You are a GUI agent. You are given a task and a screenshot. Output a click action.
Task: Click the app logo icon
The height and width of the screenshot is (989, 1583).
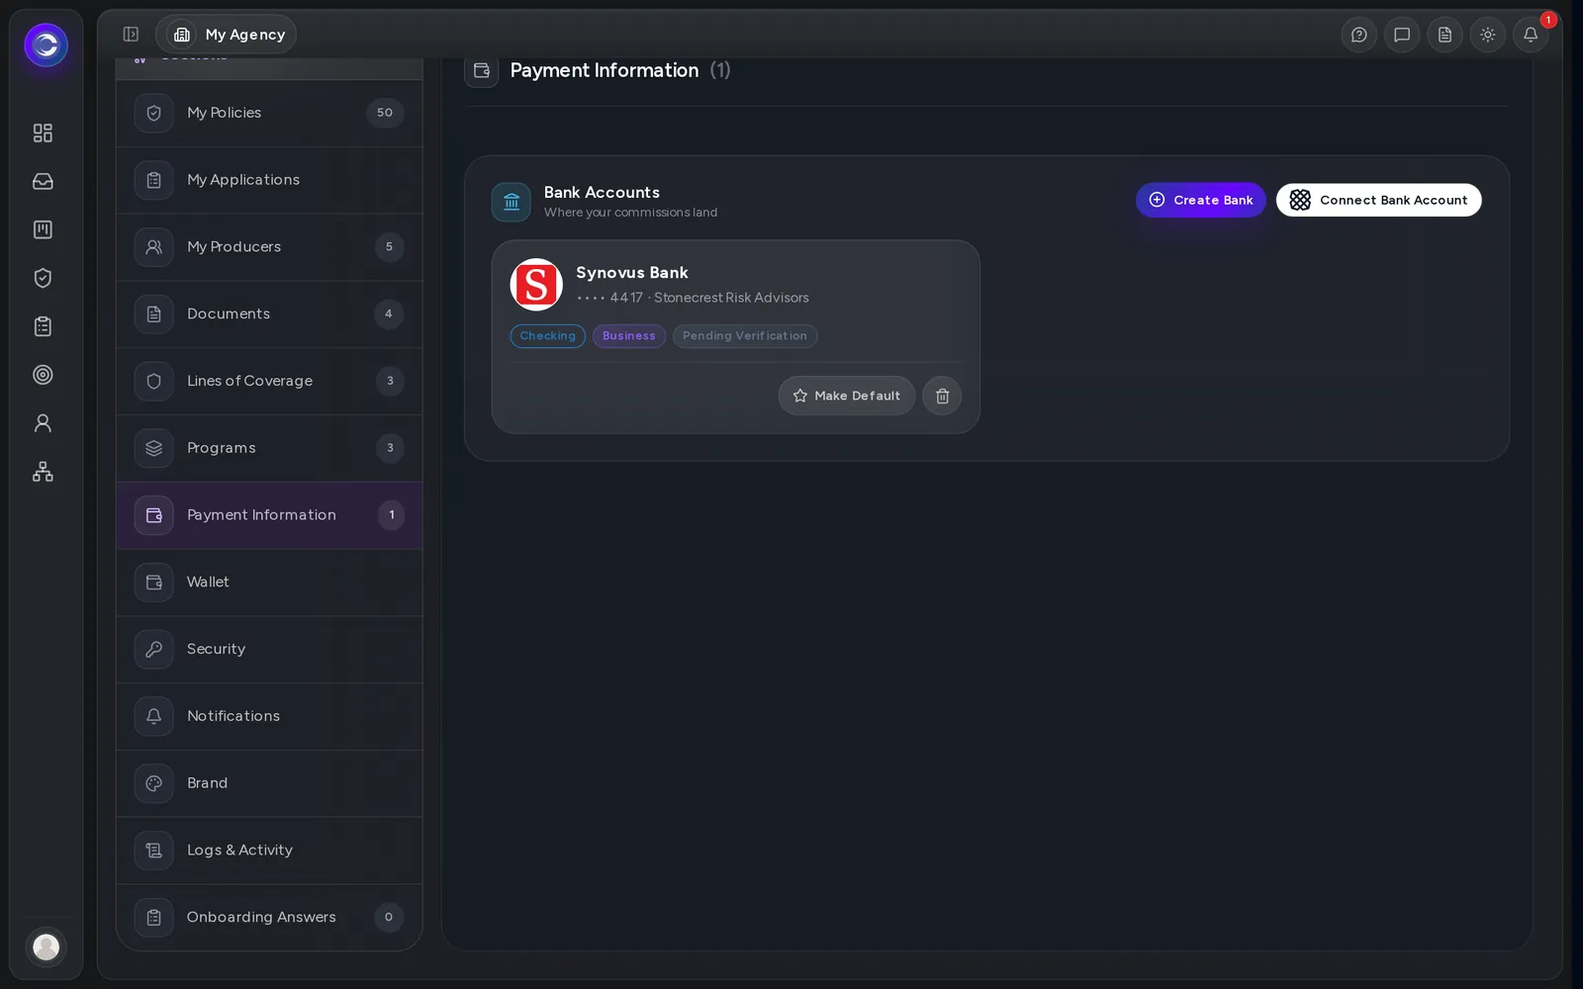(x=46, y=45)
